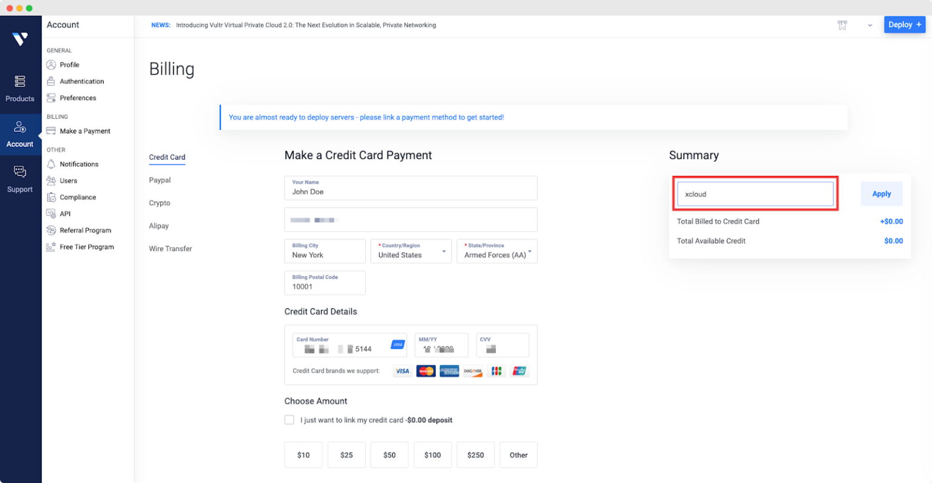
Task: Click the gift icon in top bar
Action: 842,25
